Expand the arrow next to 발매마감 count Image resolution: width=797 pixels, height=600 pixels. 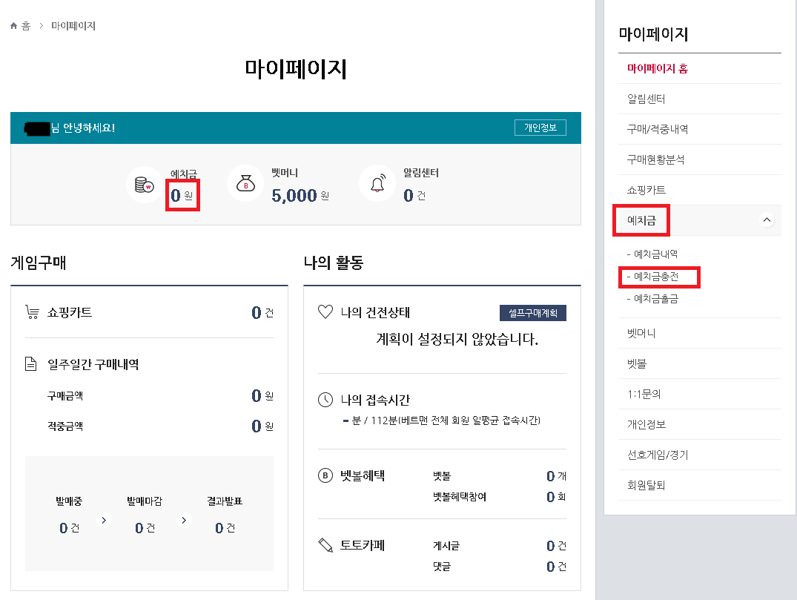pyautogui.click(x=182, y=520)
